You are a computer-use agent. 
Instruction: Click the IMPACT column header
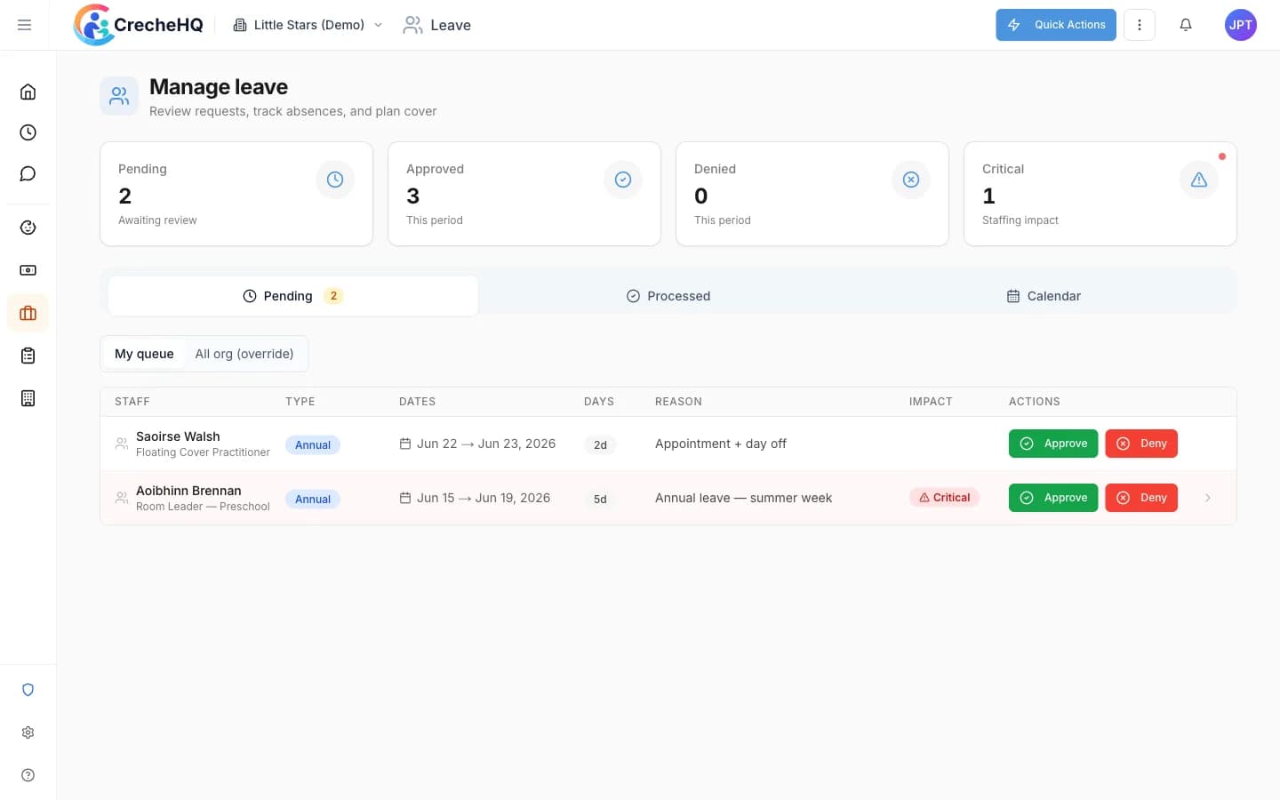coord(931,402)
